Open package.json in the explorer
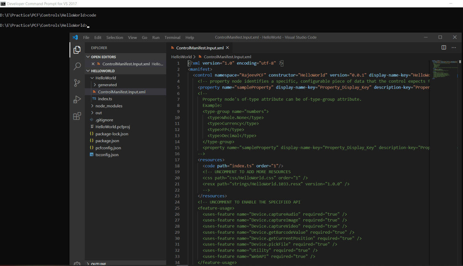463x266 pixels. [107, 141]
